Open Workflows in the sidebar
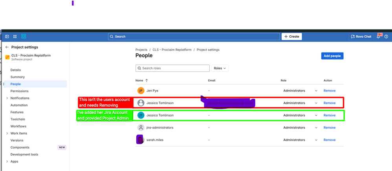Screen dimensions: 392x171 point(18,126)
